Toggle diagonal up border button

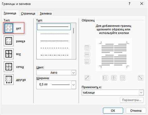pos(87,78)
